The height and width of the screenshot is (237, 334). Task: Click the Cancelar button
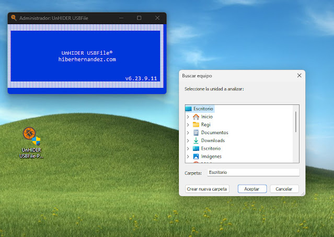click(x=284, y=189)
